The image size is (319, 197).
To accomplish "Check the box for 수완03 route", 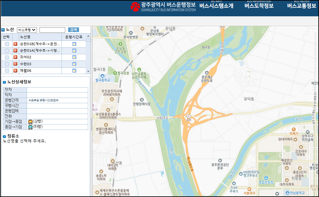I will click(7, 64).
